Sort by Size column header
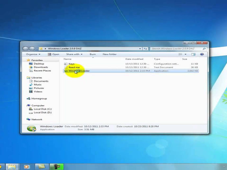Image resolution: width=227 pixels, height=170 pixels. point(185,59)
